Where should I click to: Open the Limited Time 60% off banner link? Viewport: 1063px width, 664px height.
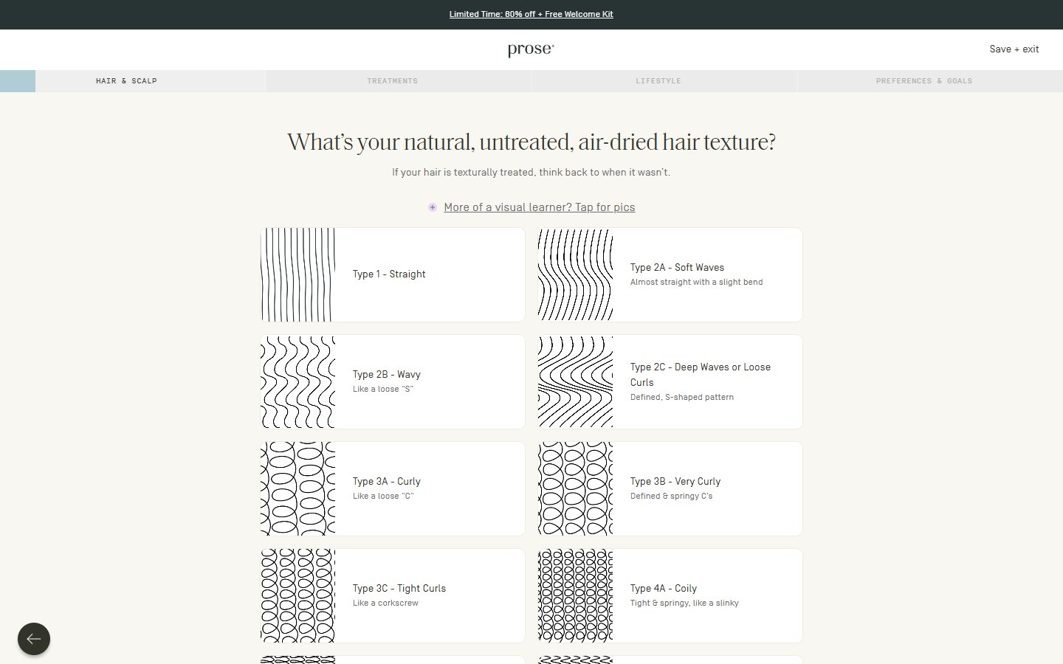coord(531,14)
